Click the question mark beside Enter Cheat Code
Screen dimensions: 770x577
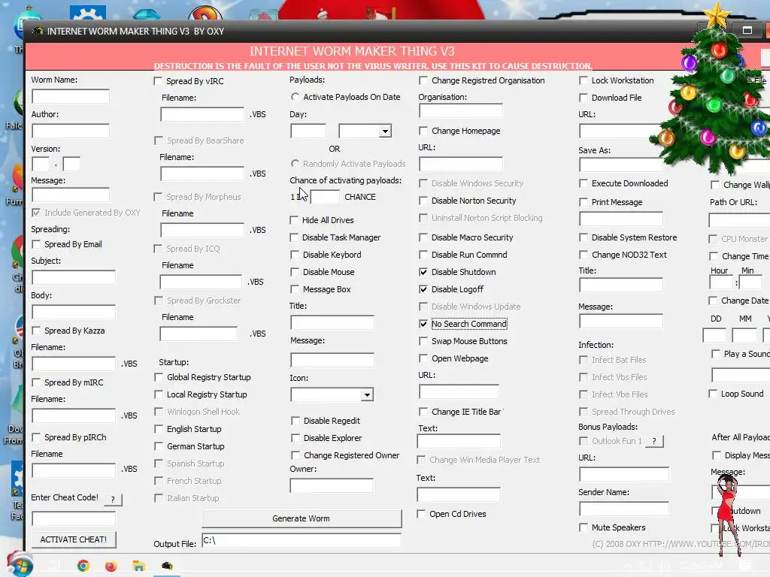pos(113,499)
